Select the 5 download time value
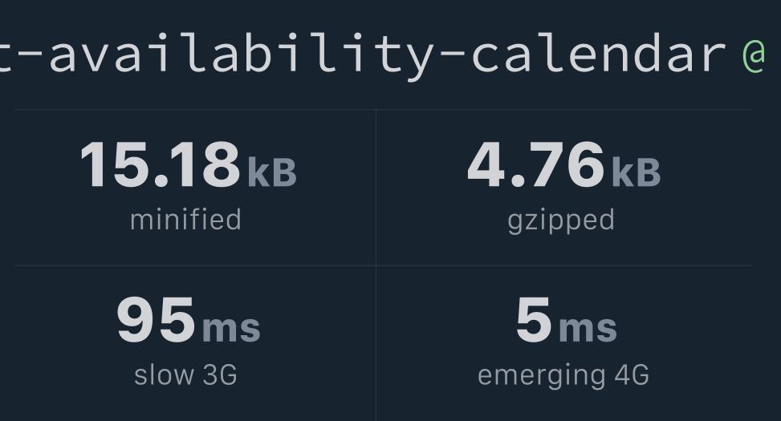 pos(534,319)
